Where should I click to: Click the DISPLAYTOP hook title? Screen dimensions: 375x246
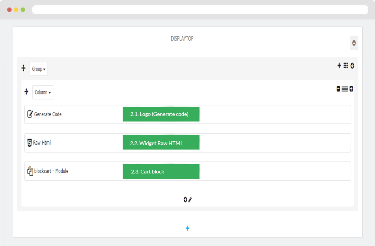pyautogui.click(x=182, y=39)
